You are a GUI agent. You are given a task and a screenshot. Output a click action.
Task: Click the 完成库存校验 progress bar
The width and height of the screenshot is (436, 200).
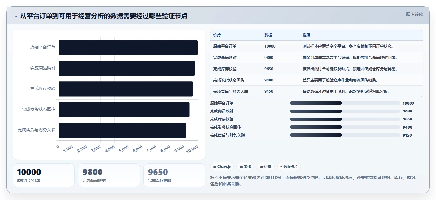click(x=345, y=119)
